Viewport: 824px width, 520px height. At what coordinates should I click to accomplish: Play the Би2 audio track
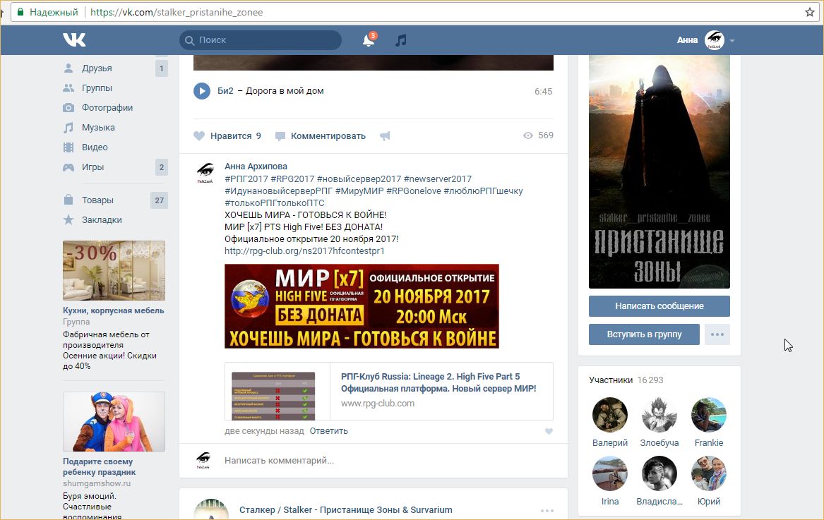202,91
